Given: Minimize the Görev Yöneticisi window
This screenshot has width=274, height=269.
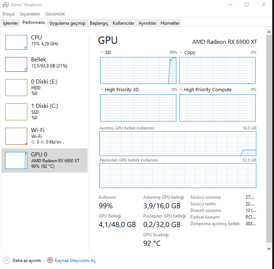Looking at the screenshot, I should tap(230, 4).
